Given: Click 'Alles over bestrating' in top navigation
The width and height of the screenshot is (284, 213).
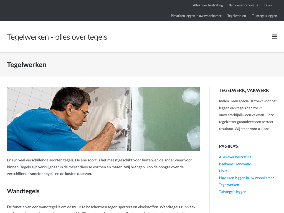Looking at the screenshot, I should [208, 5].
